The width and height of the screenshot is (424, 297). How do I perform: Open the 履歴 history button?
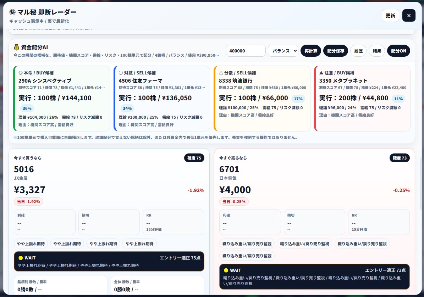tap(358, 51)
